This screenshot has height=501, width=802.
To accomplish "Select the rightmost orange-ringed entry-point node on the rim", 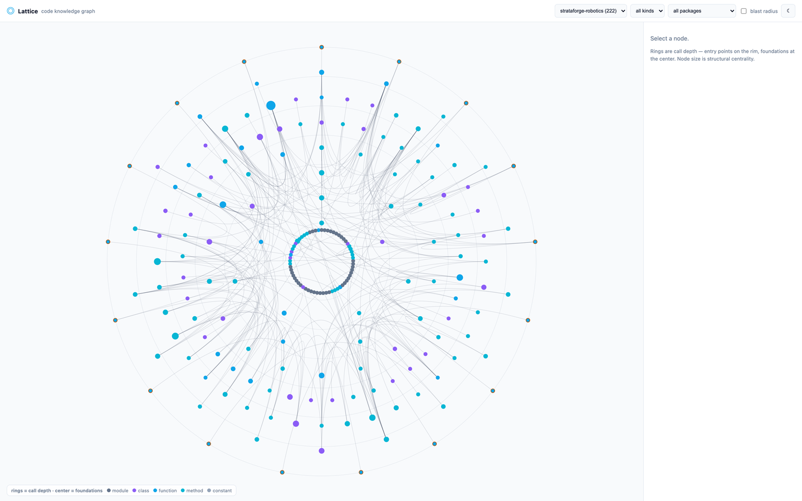I will [x=535, y=242].
